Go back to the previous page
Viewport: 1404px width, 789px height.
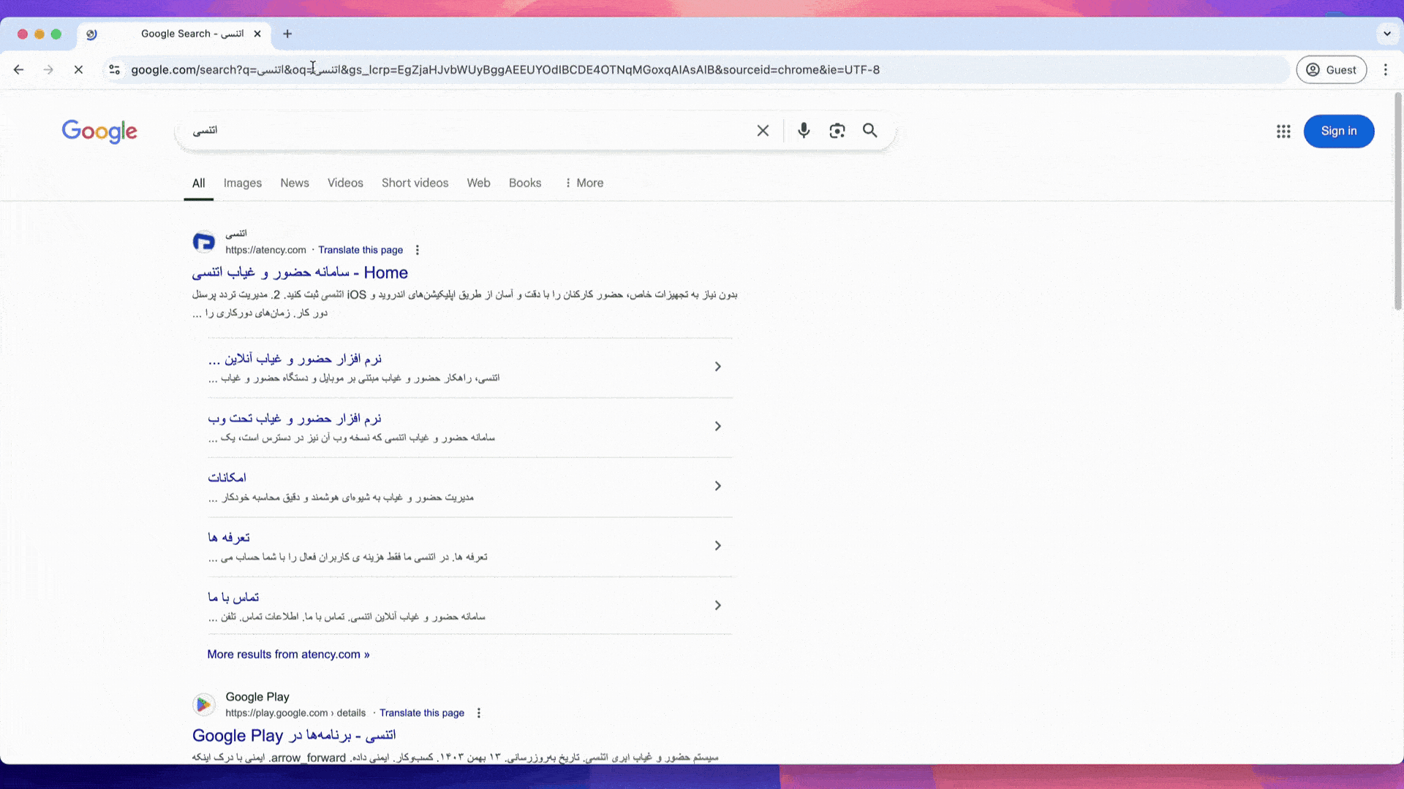19,70
